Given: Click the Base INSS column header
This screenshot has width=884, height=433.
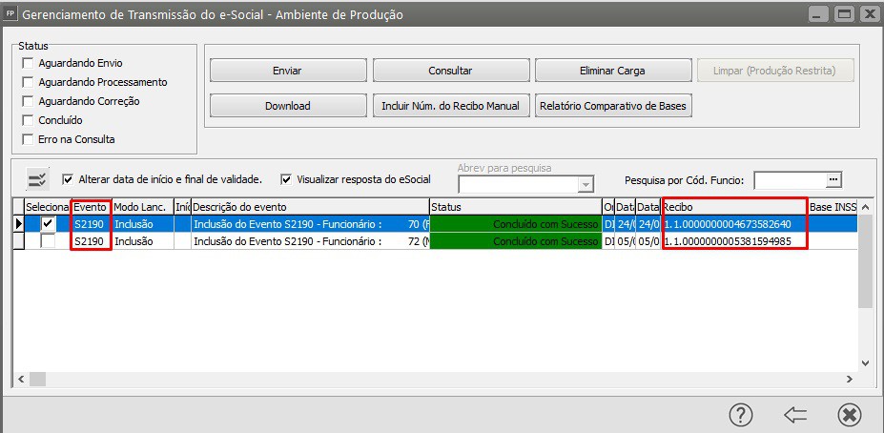Looking at the screenshot, I should pos(833,207).
